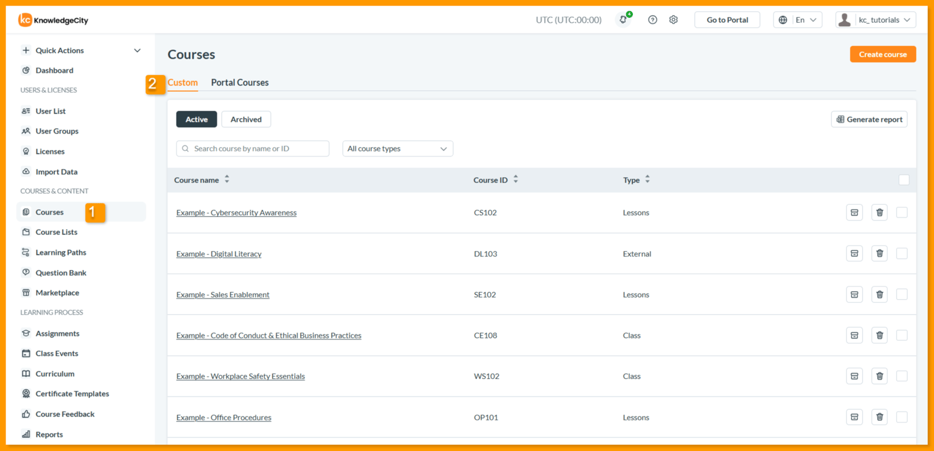Click the Create course button
This screenshot has width=934, height=451.
(x=883, y=54)
